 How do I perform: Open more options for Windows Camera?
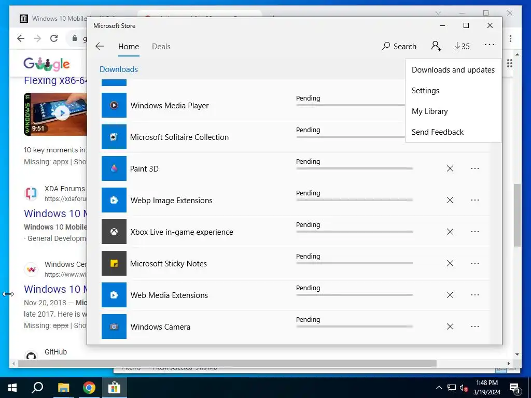(x=475, y=326)
